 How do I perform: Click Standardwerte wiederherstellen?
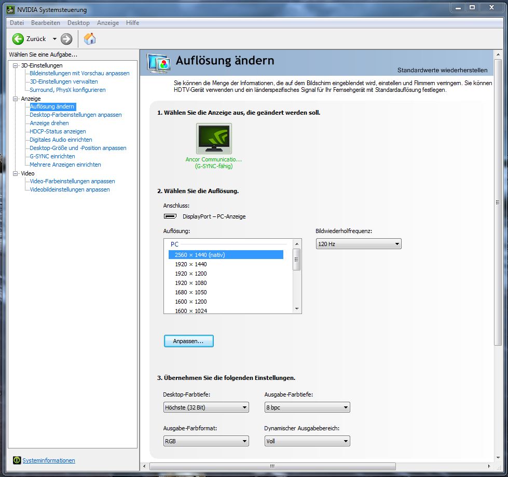(442, 70)
